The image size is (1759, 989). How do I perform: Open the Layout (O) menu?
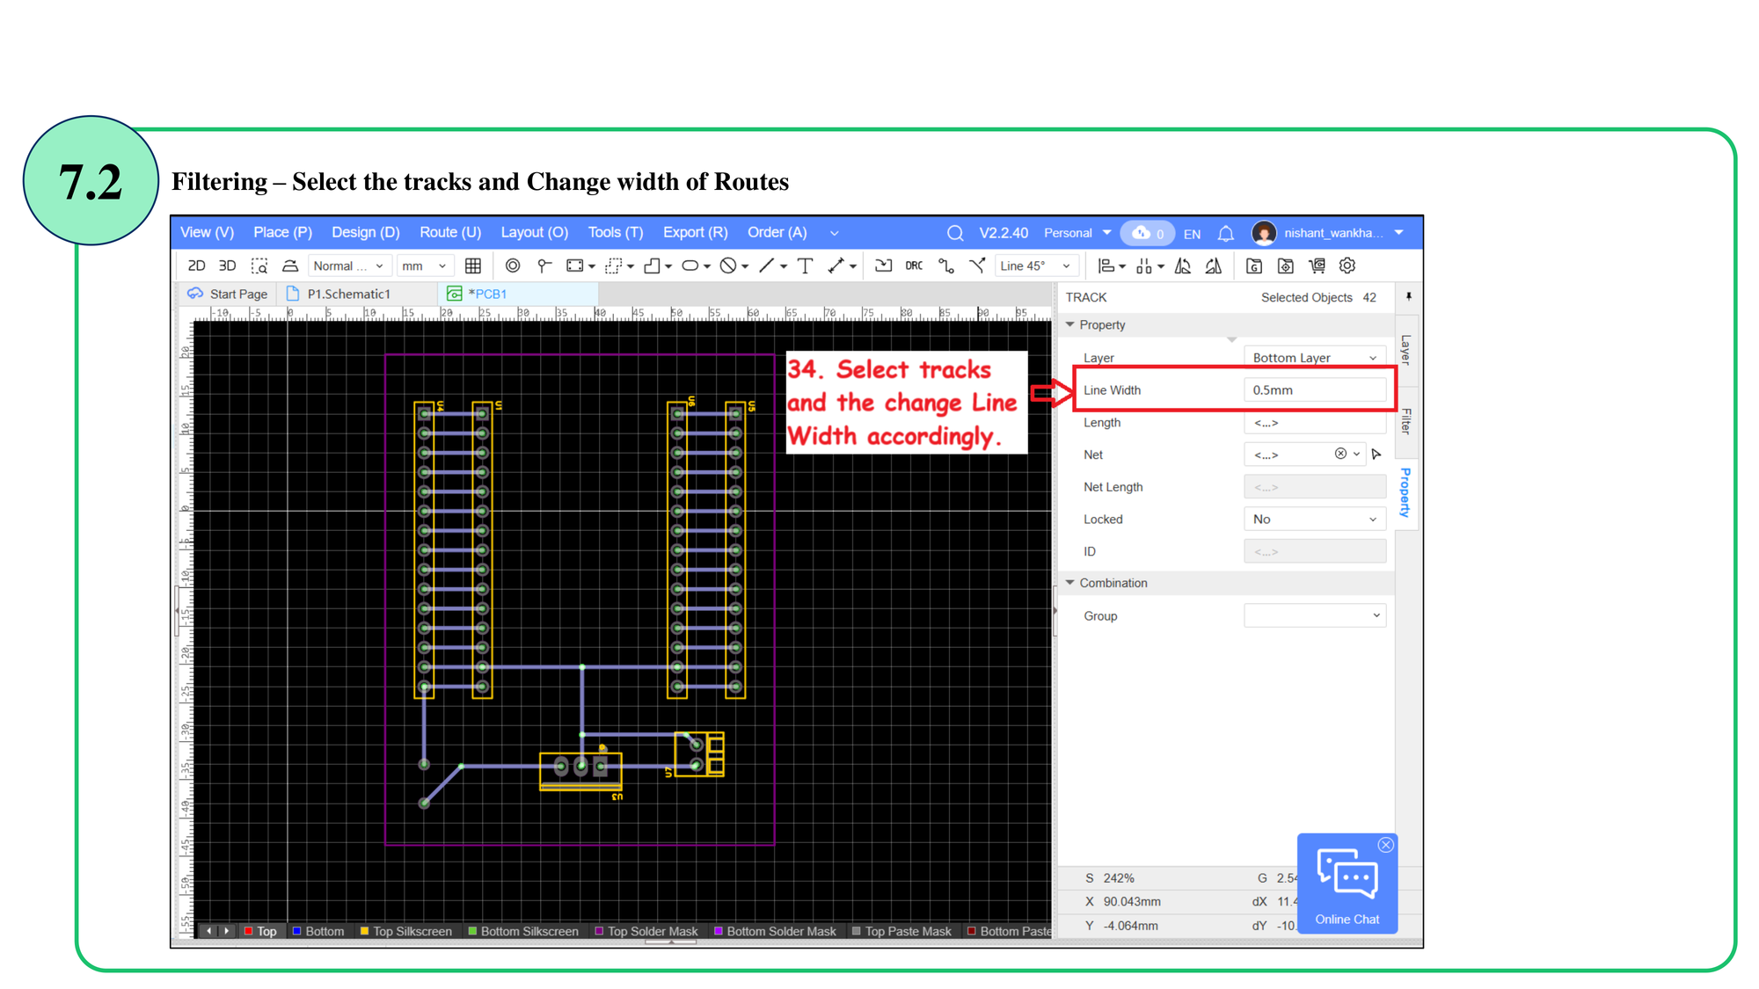point(535,232)
